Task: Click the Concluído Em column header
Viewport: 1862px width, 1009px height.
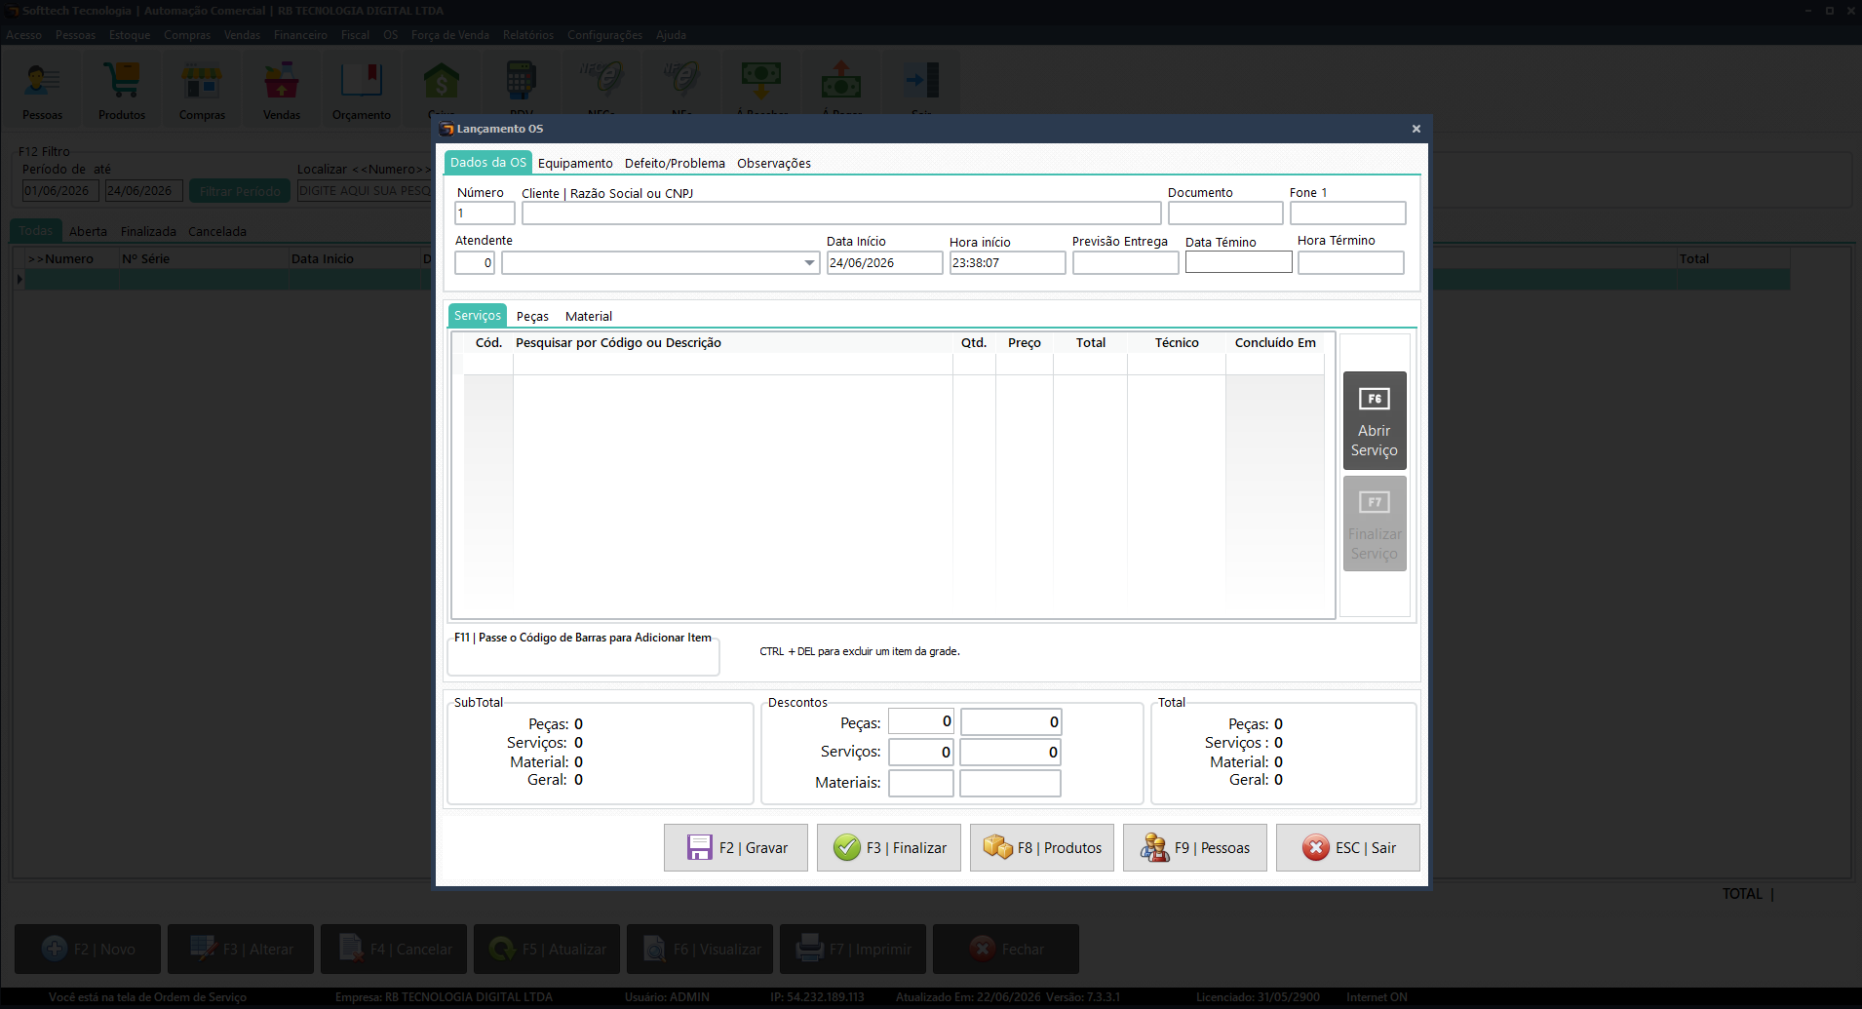Action: (1275, 342)
